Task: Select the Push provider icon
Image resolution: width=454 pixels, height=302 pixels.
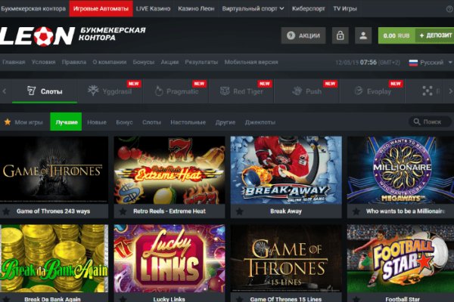Action: (291, 91)
